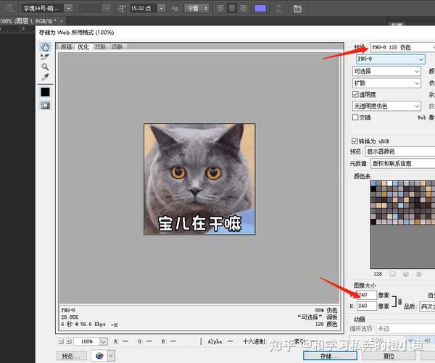Open the download speed menu icon

115,325
